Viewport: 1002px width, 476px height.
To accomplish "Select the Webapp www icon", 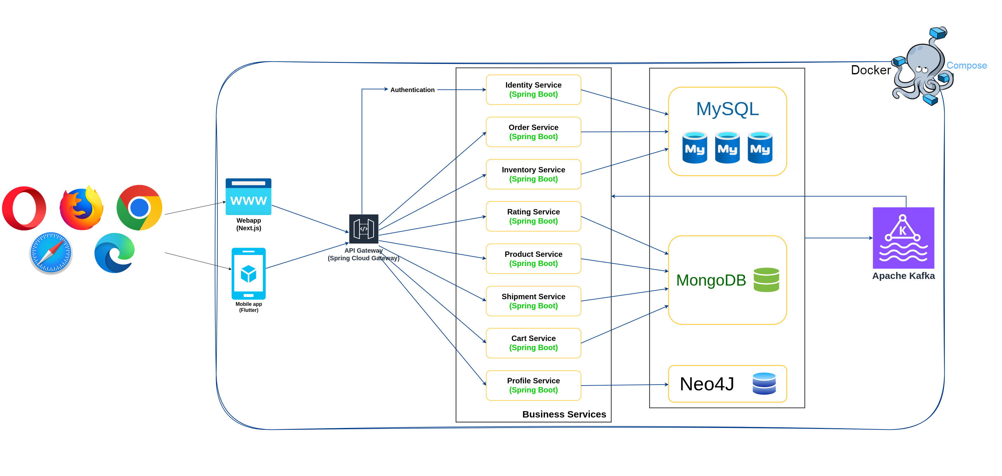I will [248, 197].
